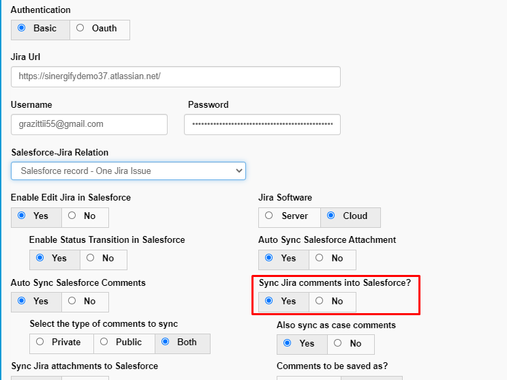Viewport: 507px width, 380px height.
Task: Choose Cloud under Jira Software
Action: click(331, 216)
